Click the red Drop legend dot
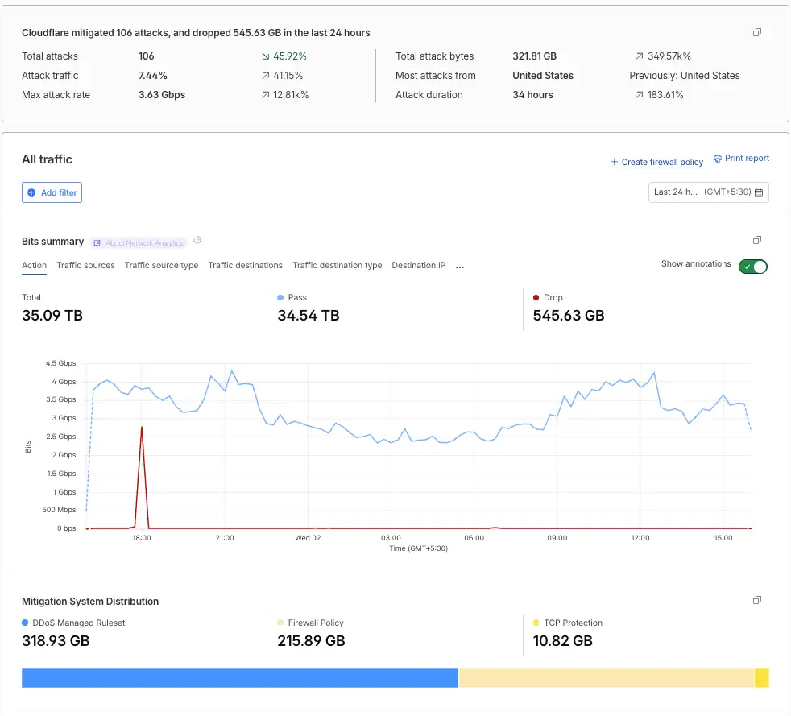Viewport: 791px width, 716px height. click(536, 297)
